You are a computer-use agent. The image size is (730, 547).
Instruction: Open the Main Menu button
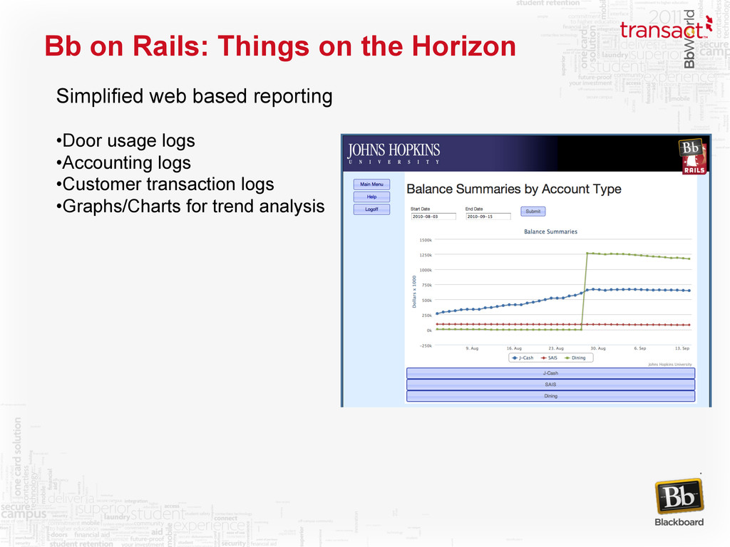pos(371,184)
